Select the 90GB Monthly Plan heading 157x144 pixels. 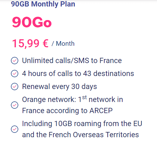click(43, 4)
